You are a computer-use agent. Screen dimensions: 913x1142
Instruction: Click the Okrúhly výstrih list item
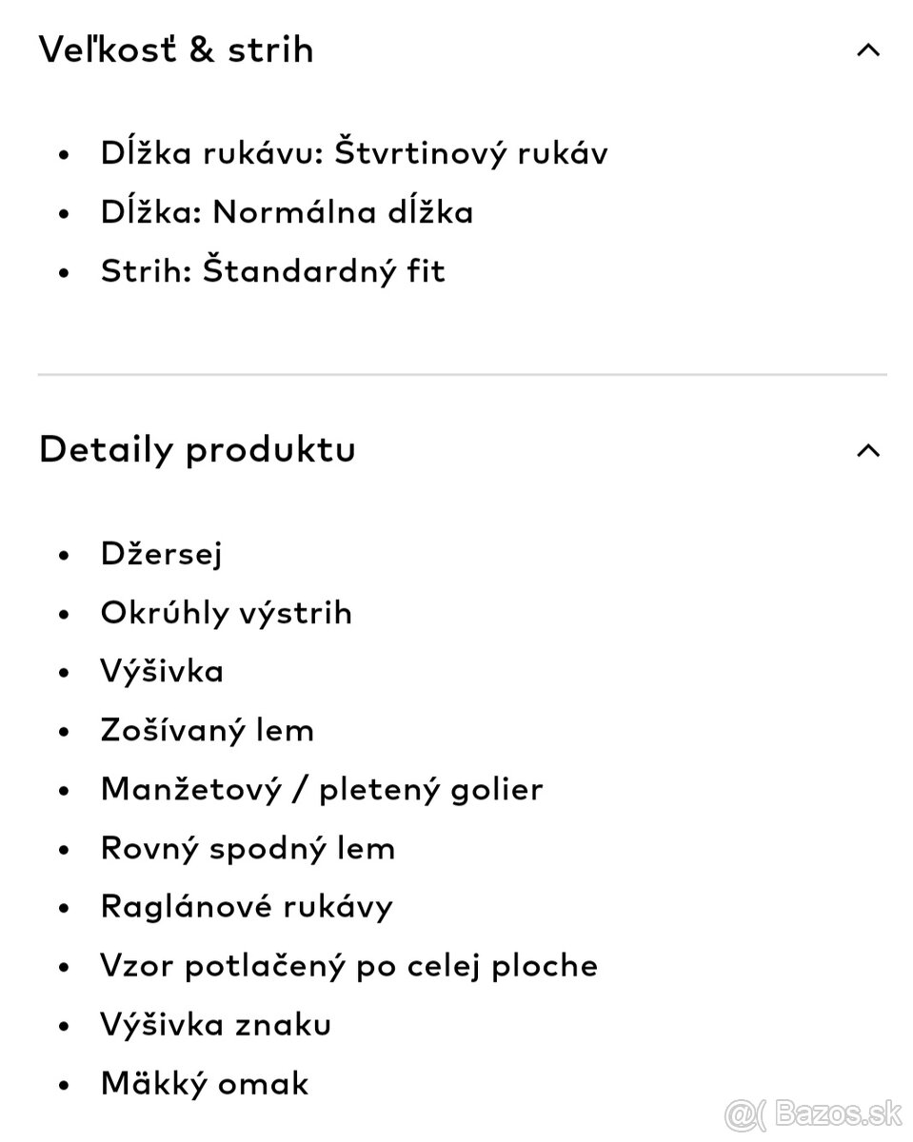tap(226, 612)
